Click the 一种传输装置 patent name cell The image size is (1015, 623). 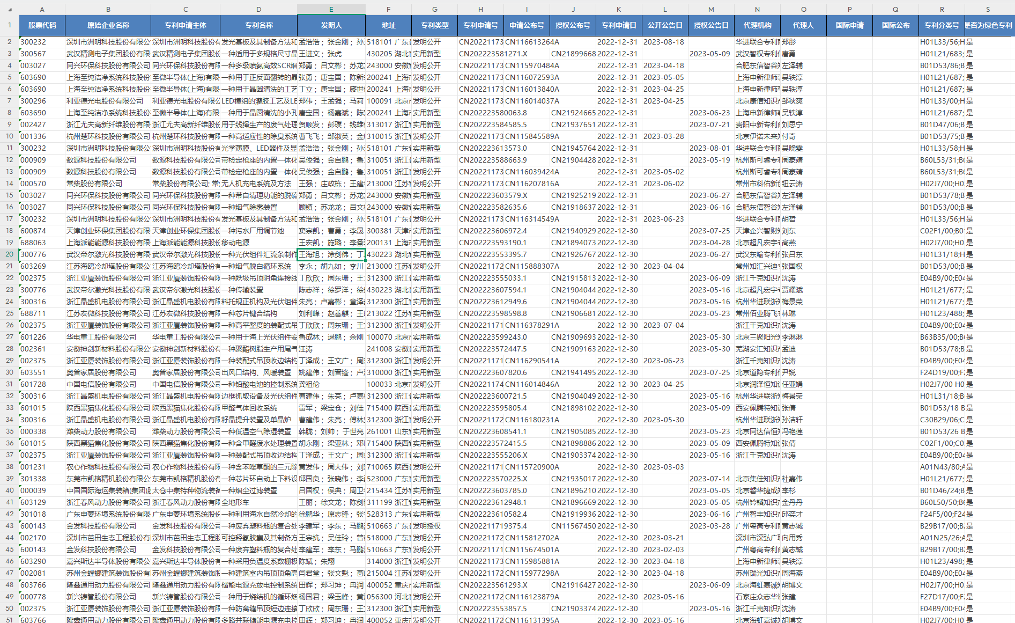(259, 290)
